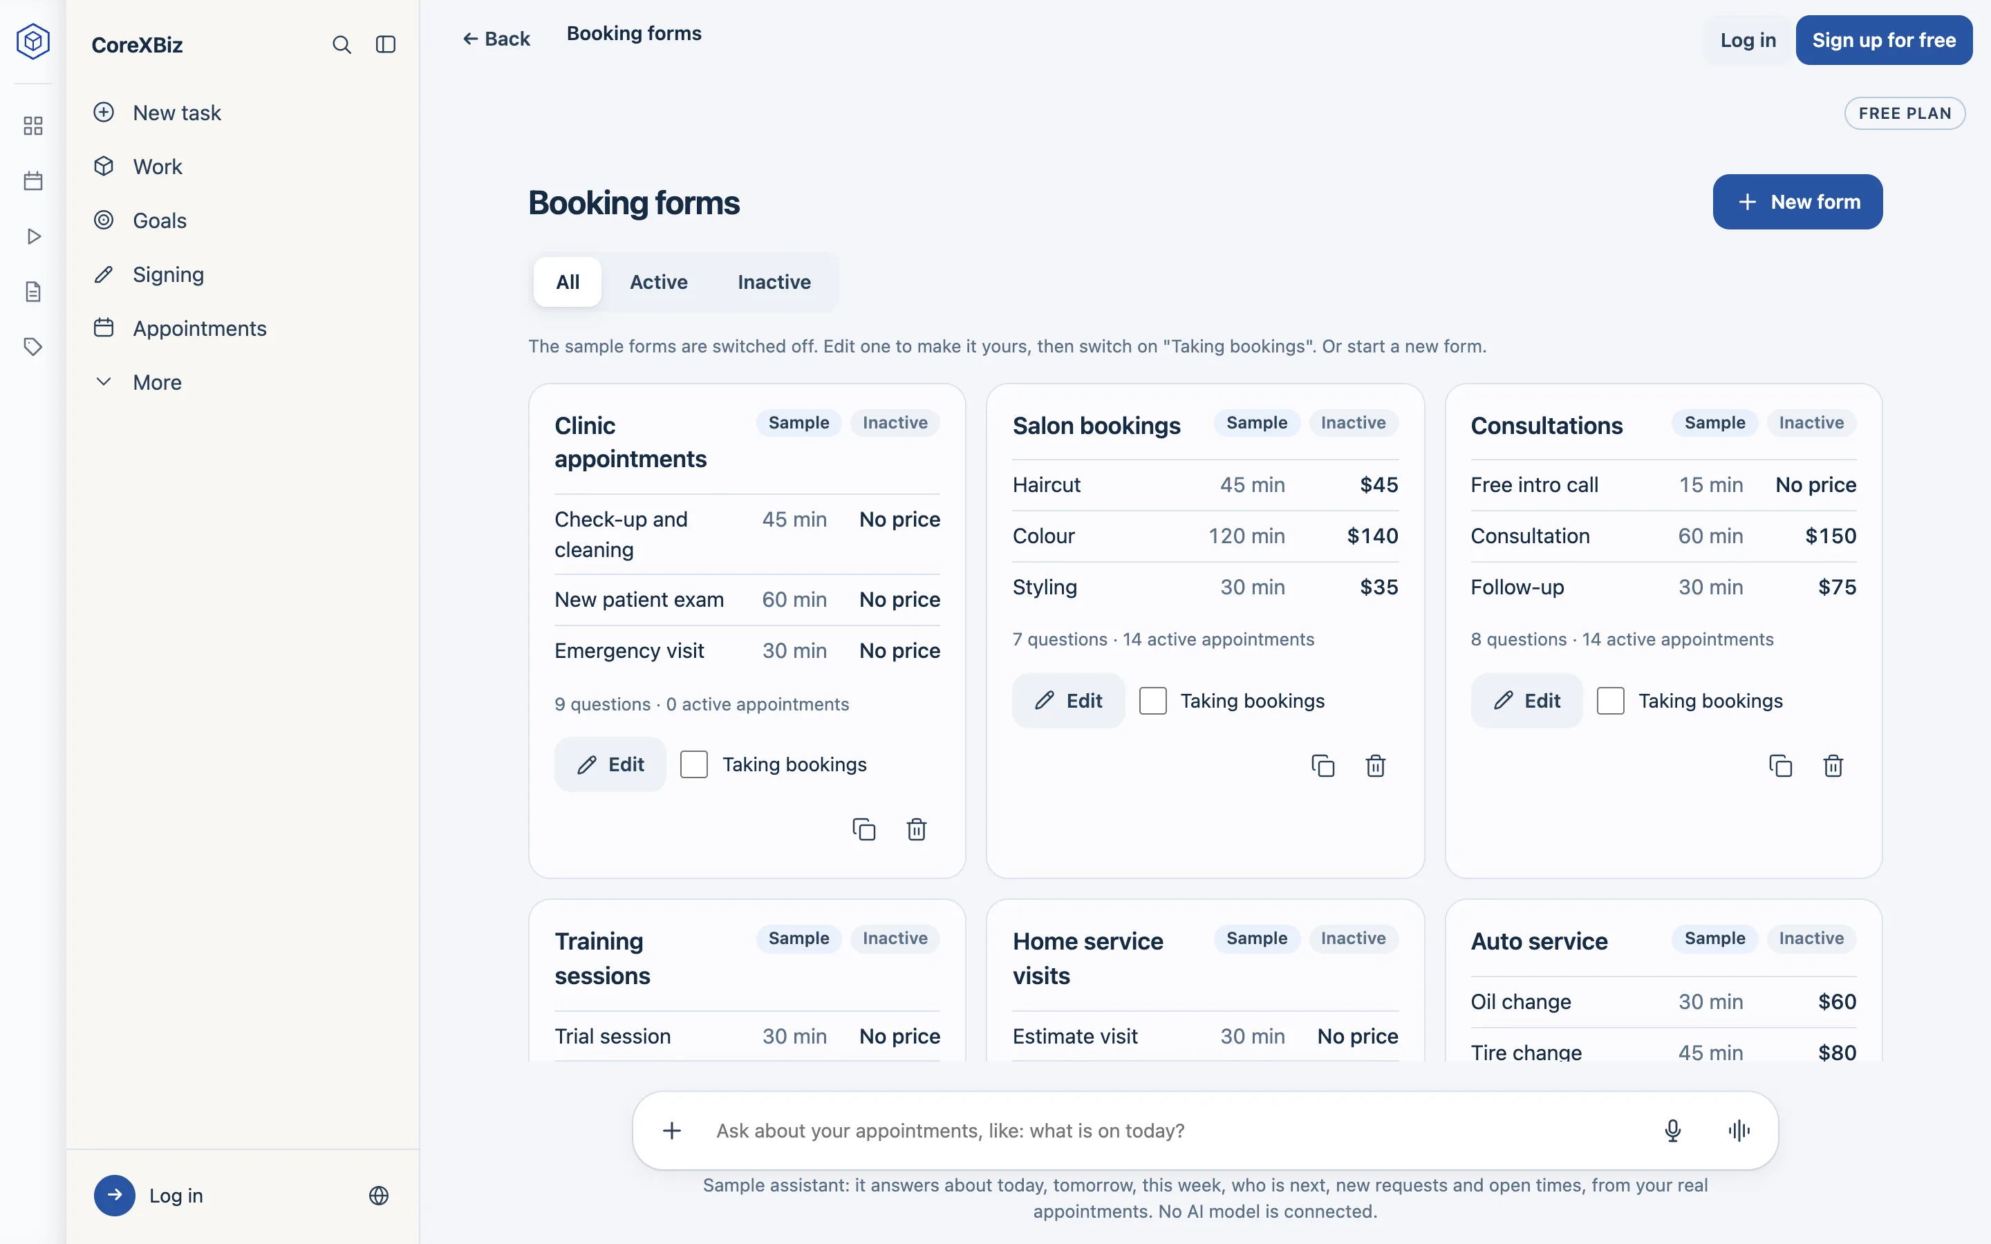Click the New form button
This screenshot has height=1244, width=1991.
(1797, 202)
